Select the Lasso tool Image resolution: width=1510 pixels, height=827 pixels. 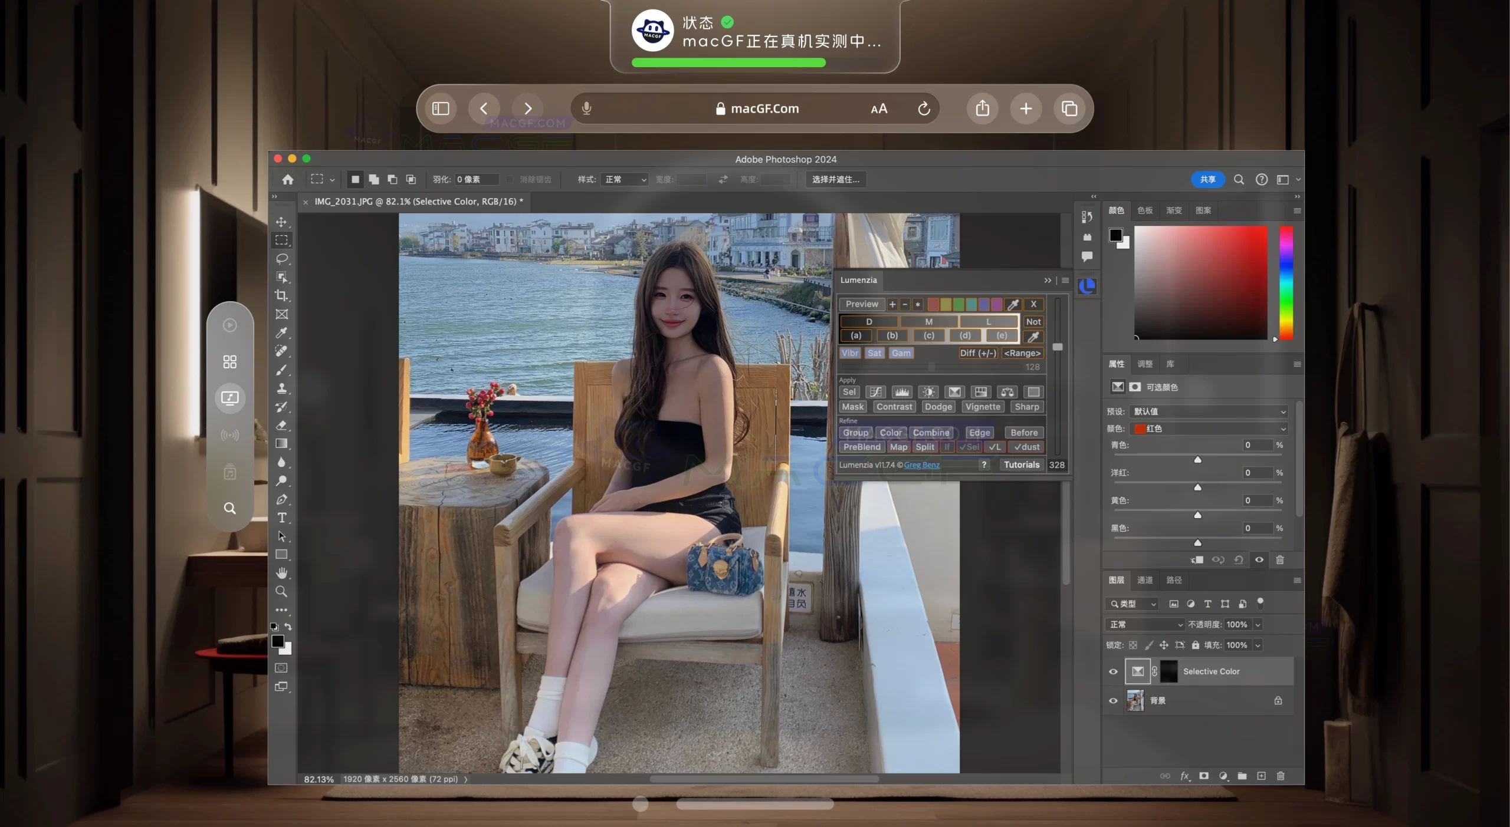click(x=282, y=259)
